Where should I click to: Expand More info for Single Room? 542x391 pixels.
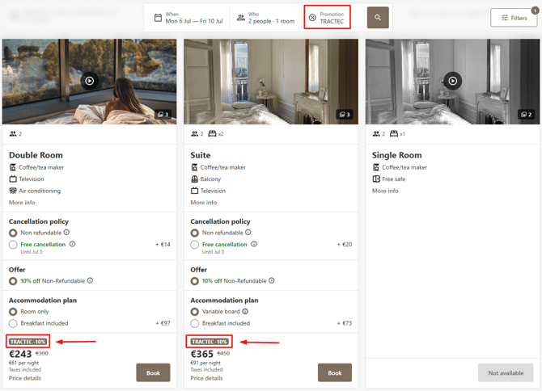point(385,191)
